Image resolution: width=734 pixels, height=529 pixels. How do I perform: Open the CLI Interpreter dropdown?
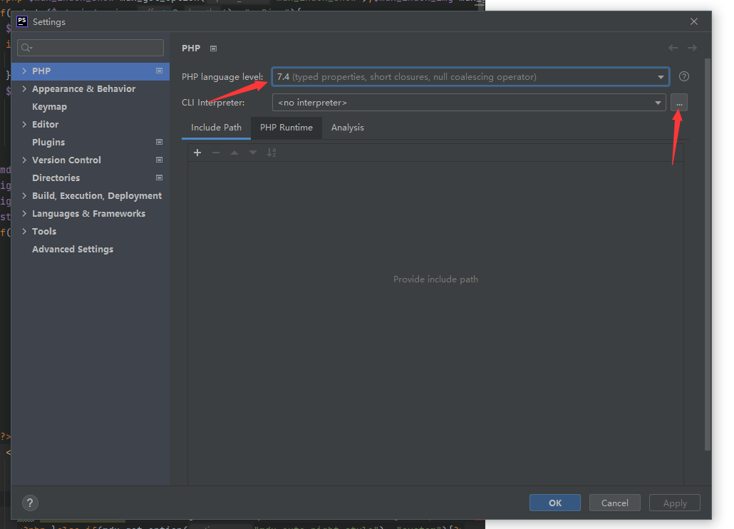point(657,102)
